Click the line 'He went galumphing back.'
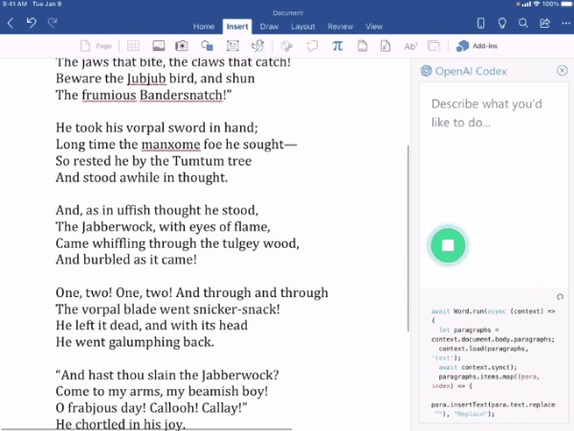Image resolution: width=574 pixels, height=431 pixels. 135,342
